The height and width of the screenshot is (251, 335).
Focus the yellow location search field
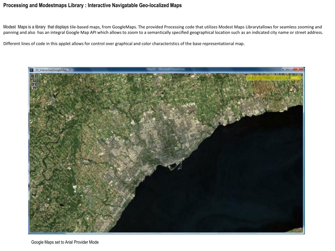pyautogui.click(x=268, y=78)
